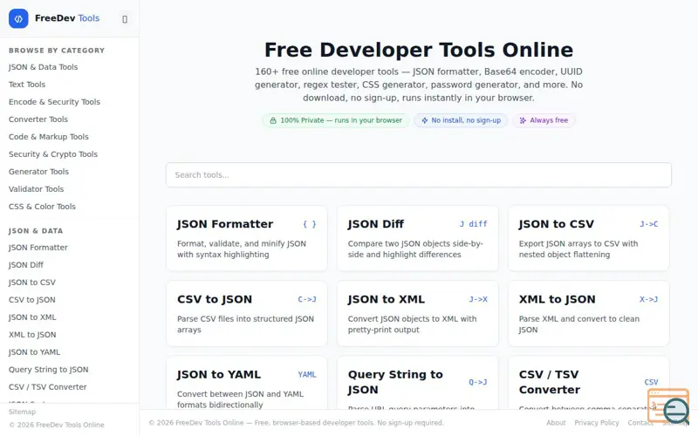
Task: Click Parse XML and convert to clean JSON text
Action: click(x=579, y=324)
